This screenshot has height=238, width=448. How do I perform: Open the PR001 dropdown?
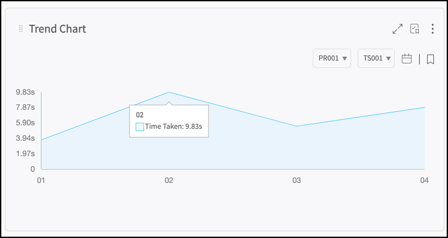click(332, 58)
